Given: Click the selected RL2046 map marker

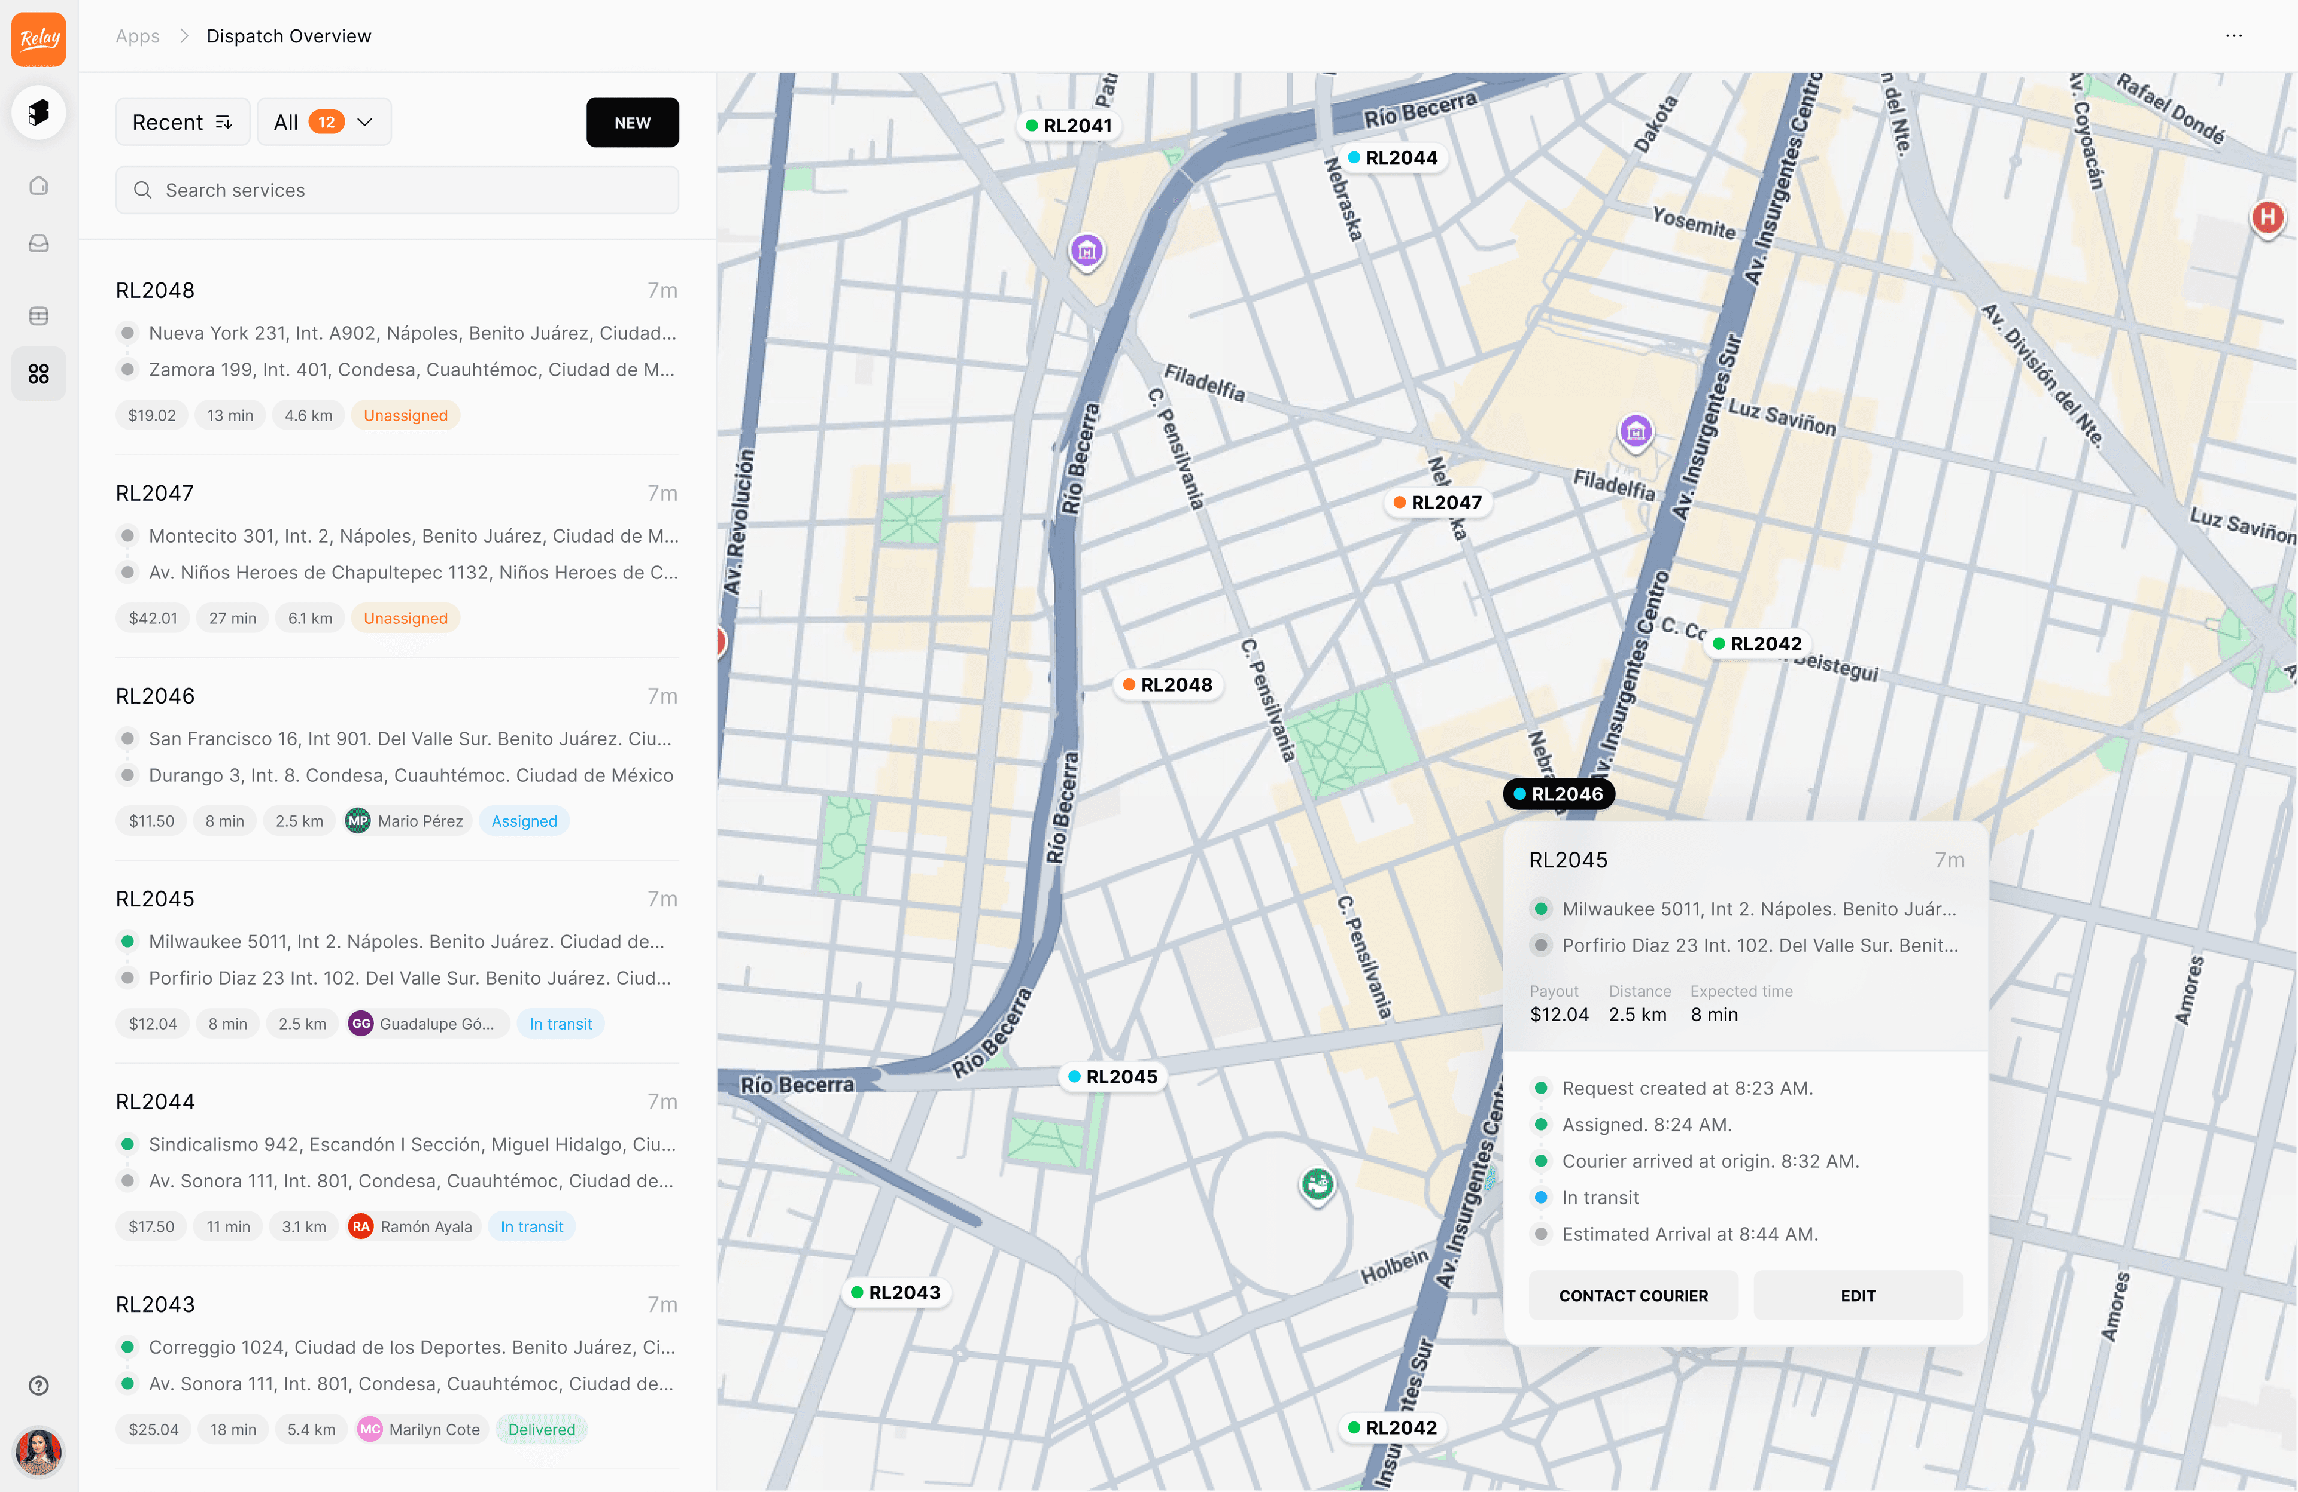Looking at the screenshot, I should pos(1558,793).
